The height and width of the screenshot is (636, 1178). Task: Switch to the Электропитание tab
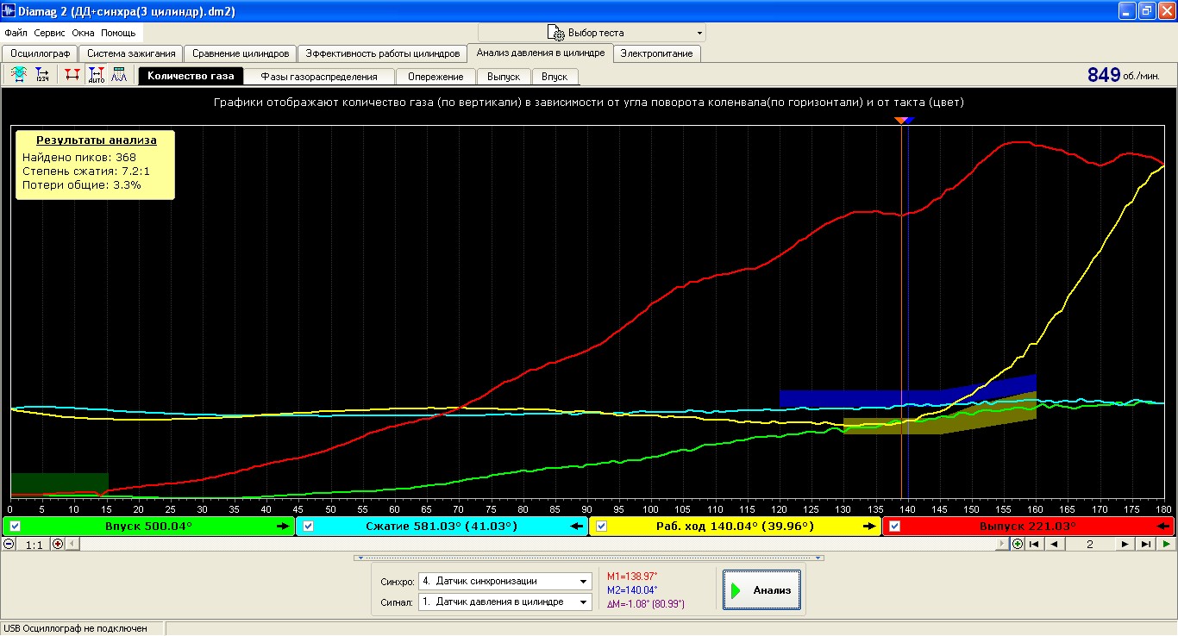[657, 53]
